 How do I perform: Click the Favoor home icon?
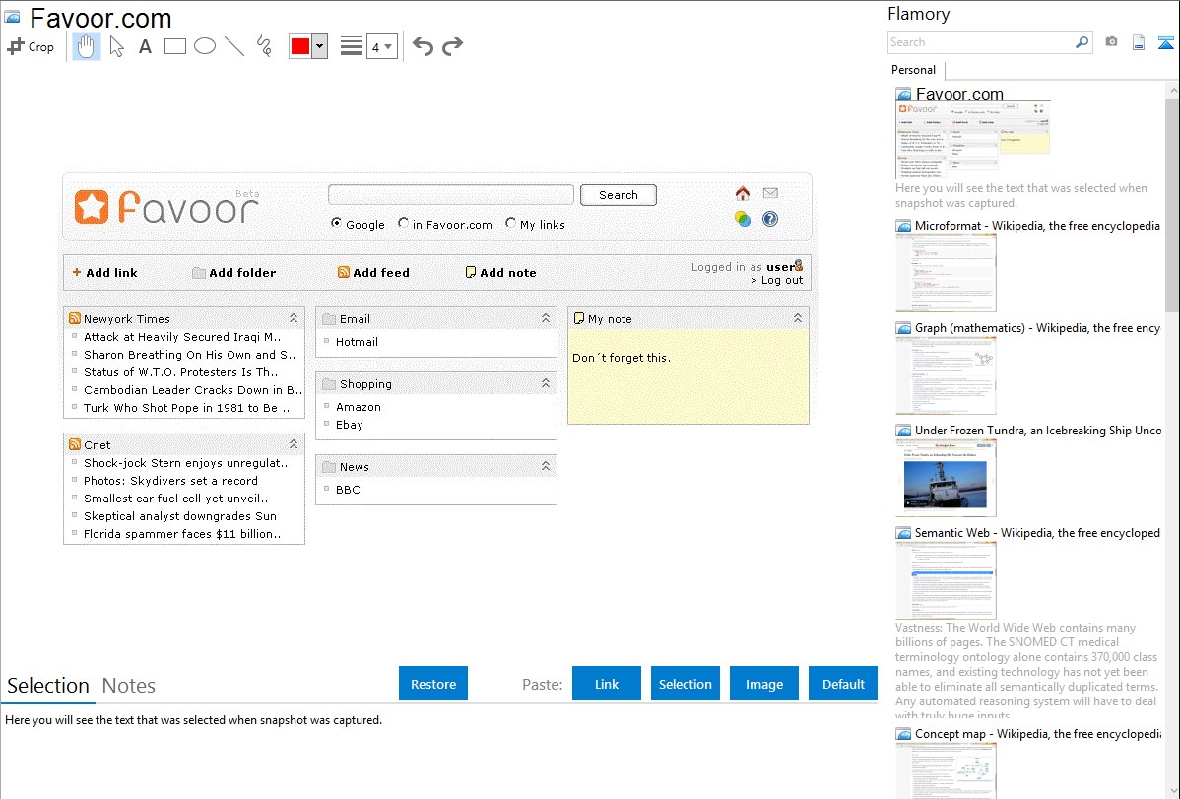coord(742,193)
